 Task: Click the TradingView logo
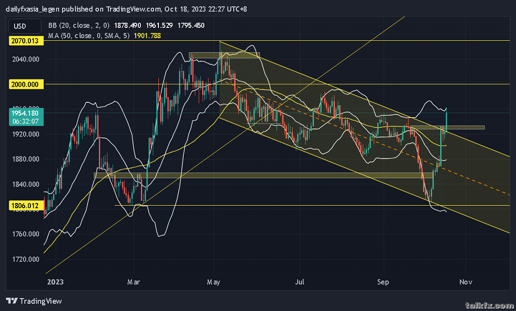pos(34,301)
